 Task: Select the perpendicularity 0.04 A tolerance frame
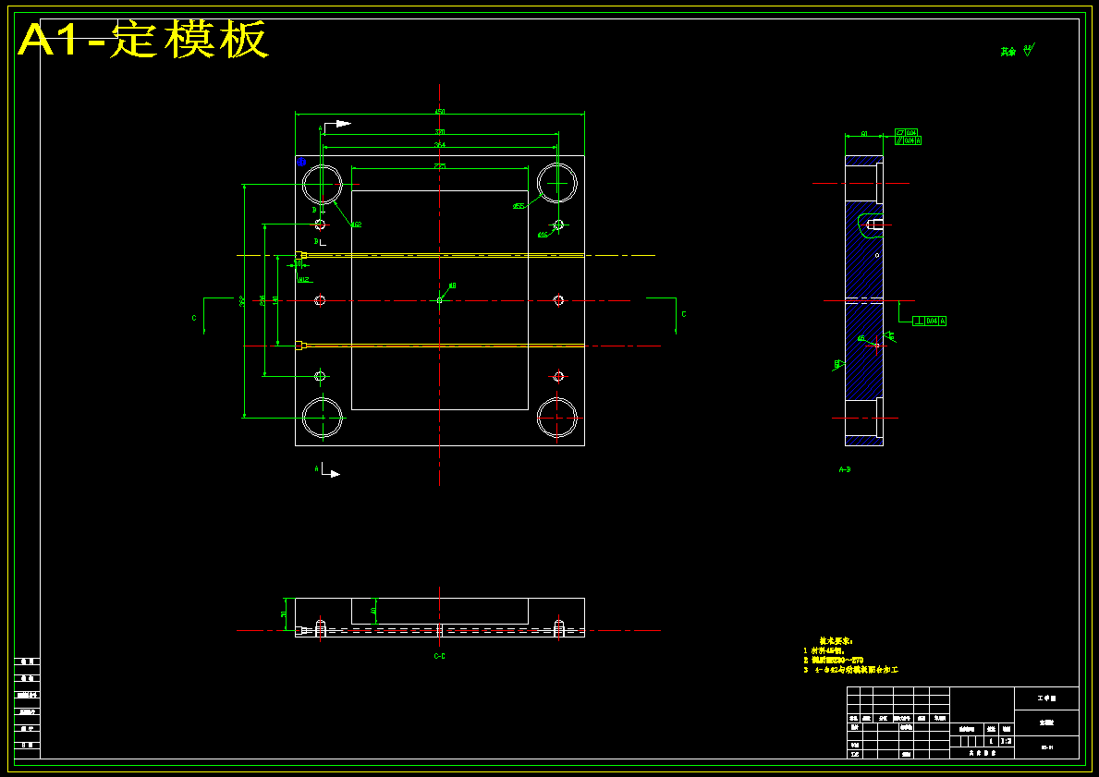point(929,321)
